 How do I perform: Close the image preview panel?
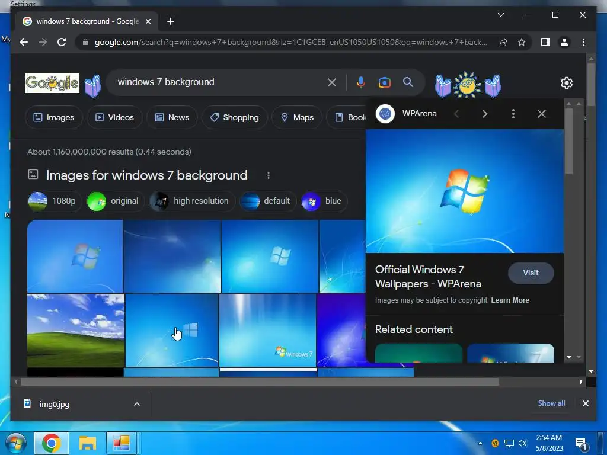coord(542,114)
